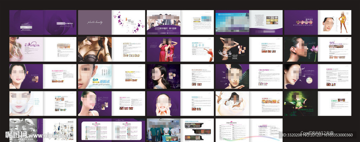Click the face wearing white facial mask page

pyautogui.click(x=26, y=103)
